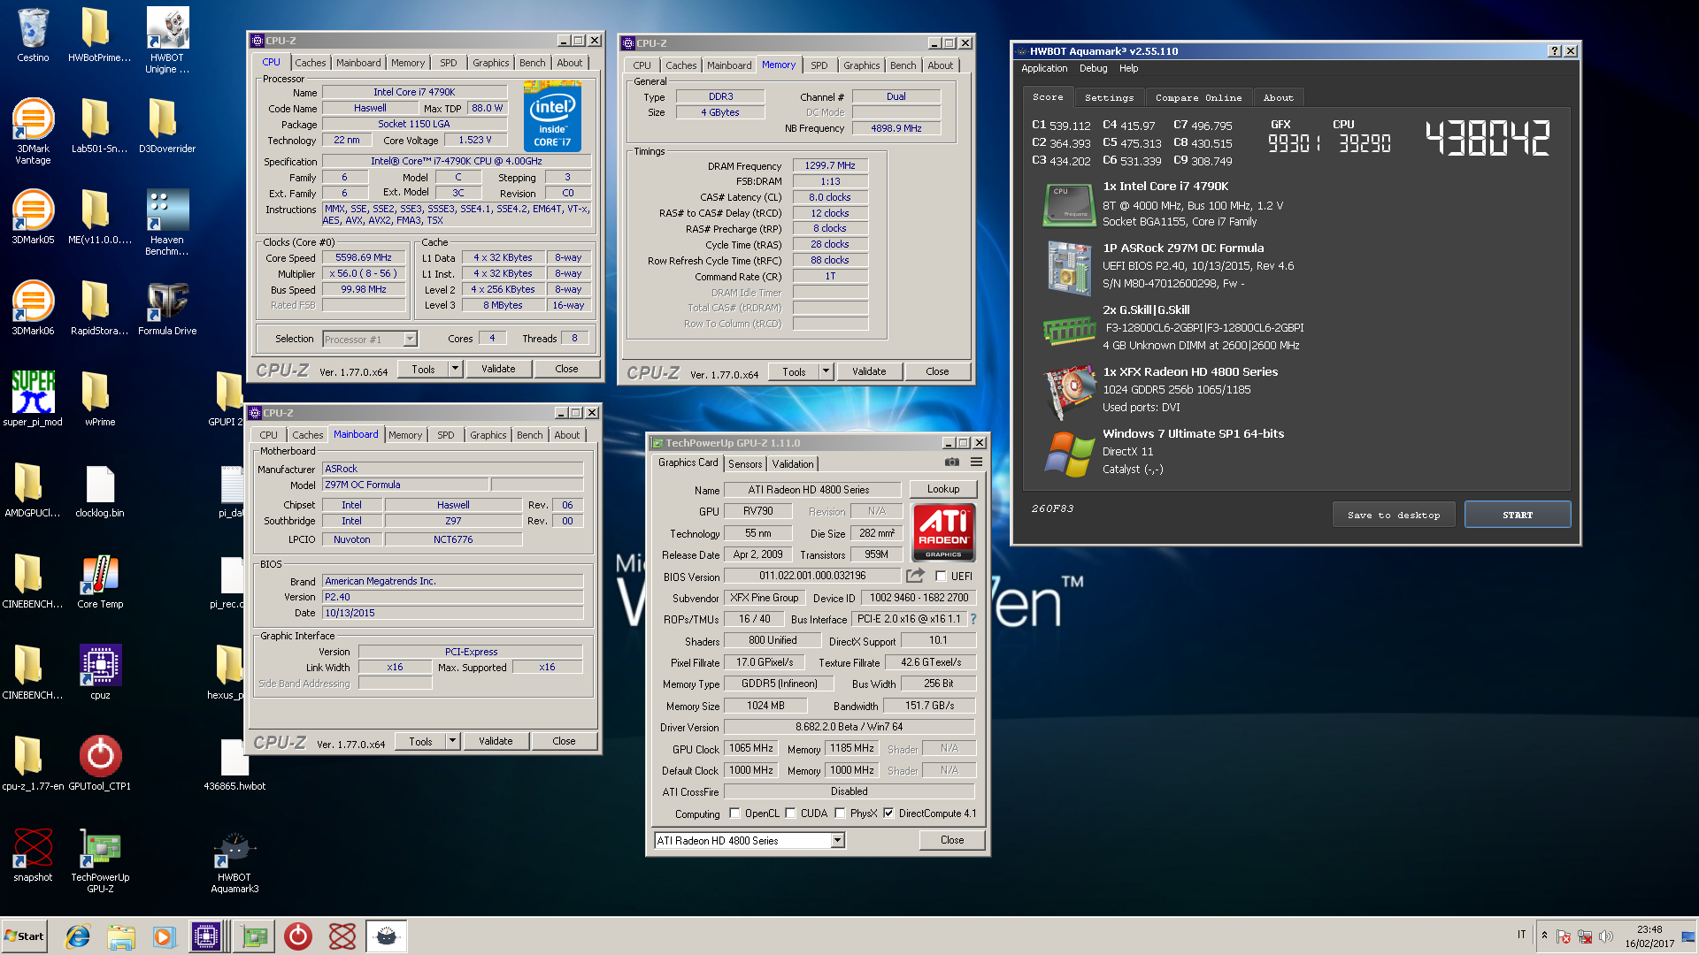Toggle CUDA checkbox in GPU-Z

click(790, 814)
